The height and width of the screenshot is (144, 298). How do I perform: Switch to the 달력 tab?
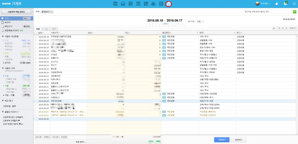54,29
